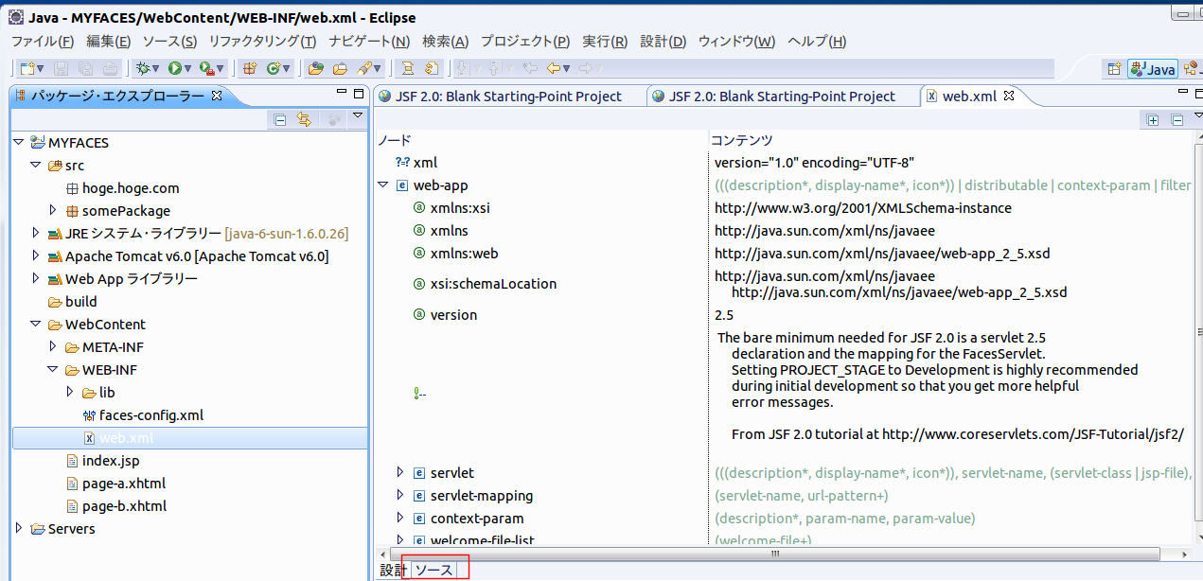Switch to the 設計 tab at editor bottom
This screenshot has height=581, width=1203.
click(392, 570)
